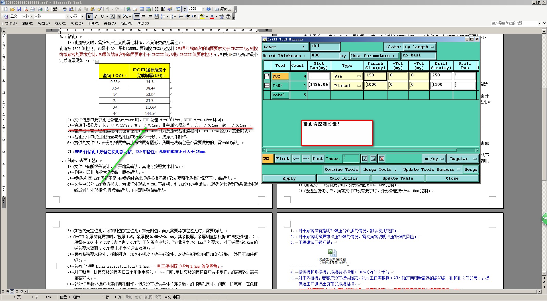Image resolution: width=547 pixels, height=301 pixels.
Task: Insert Excel worksheet icon
Action: 148,9
